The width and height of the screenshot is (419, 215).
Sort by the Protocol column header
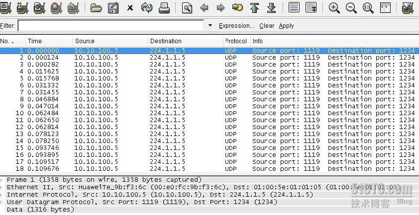[x=236, y=41]
